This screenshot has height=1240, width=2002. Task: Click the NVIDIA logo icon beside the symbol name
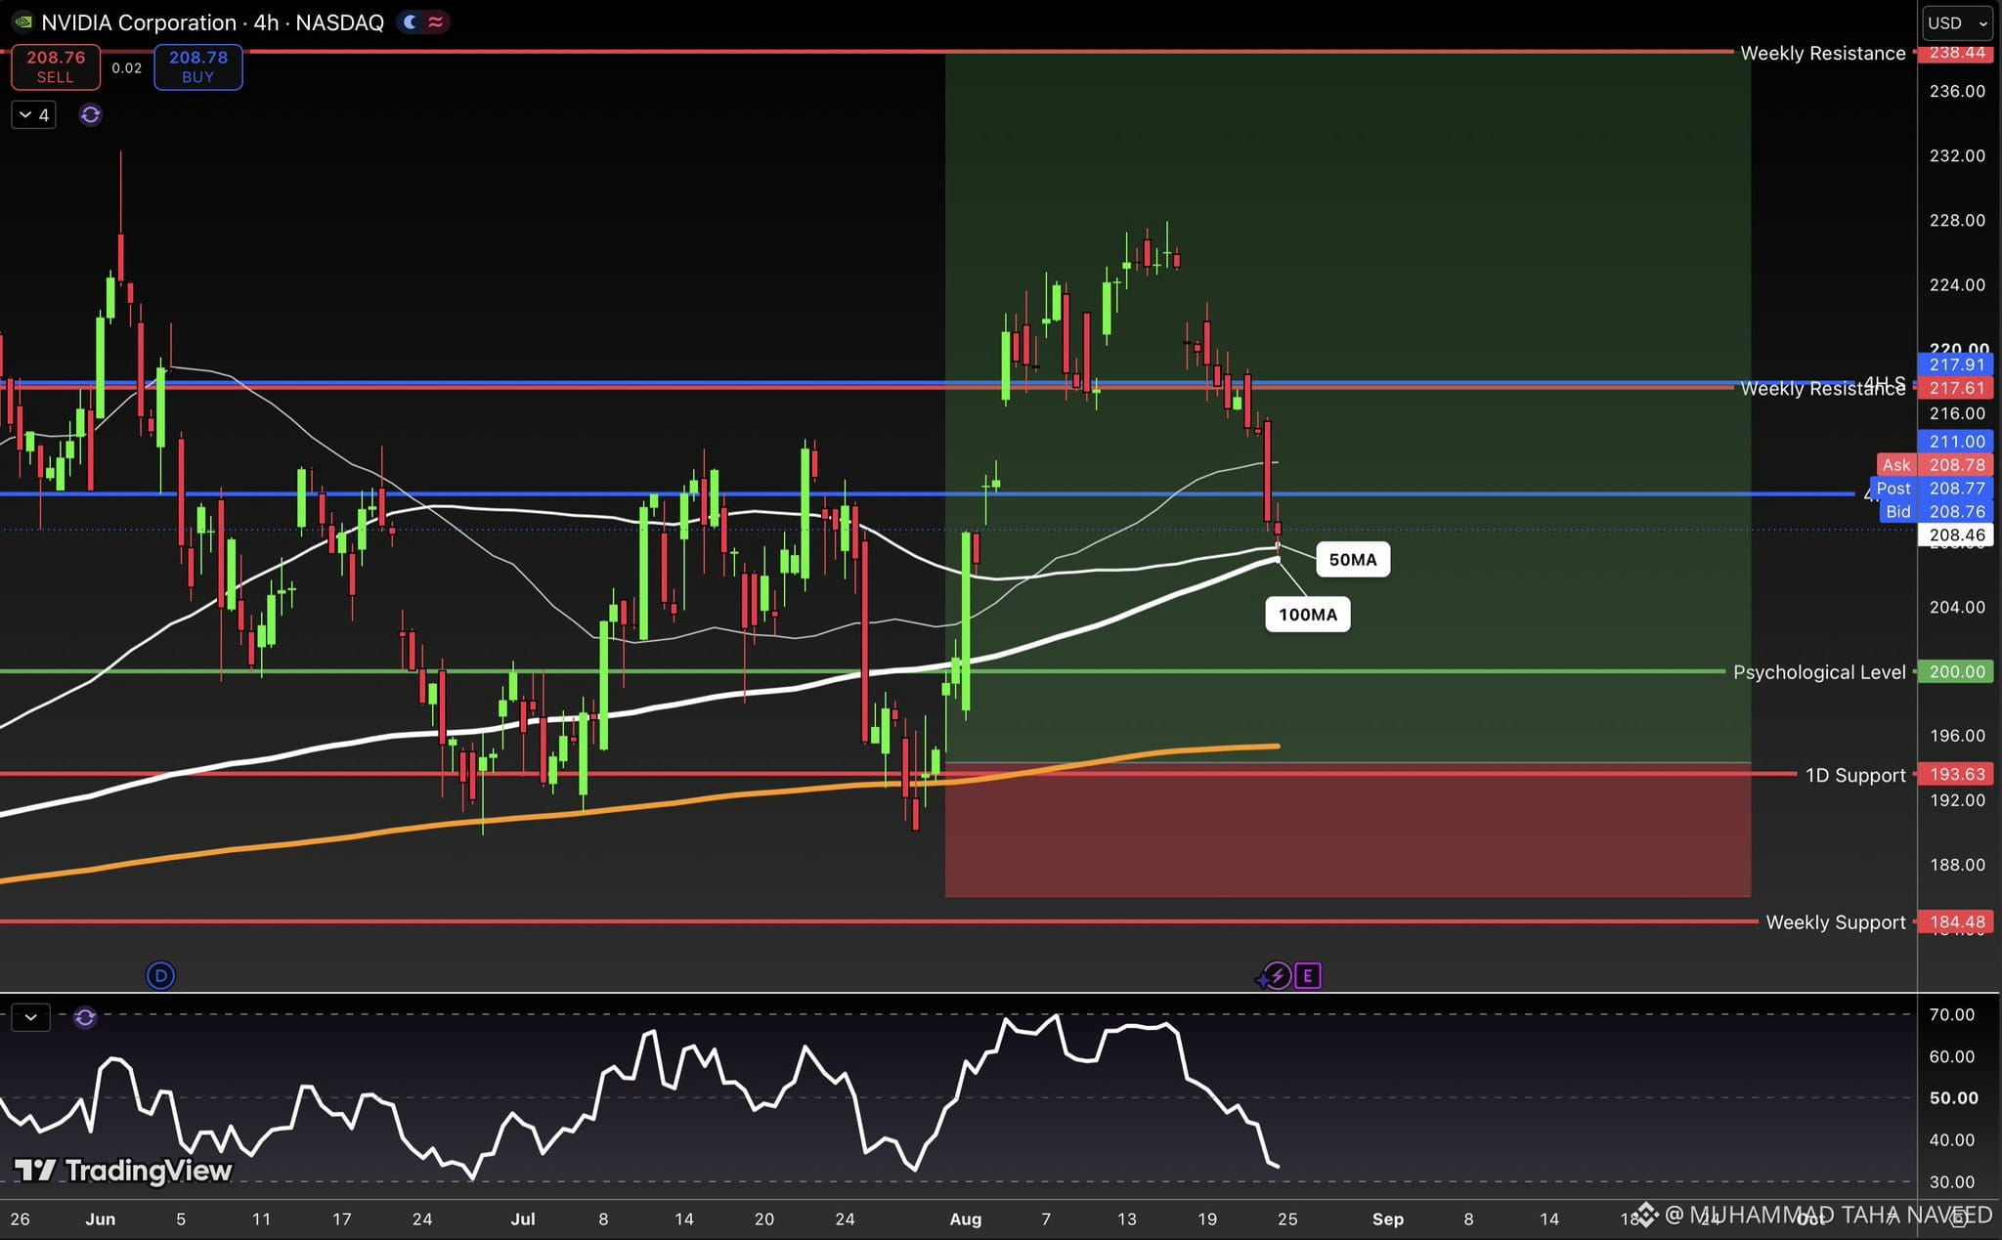[x=22, y=21]
